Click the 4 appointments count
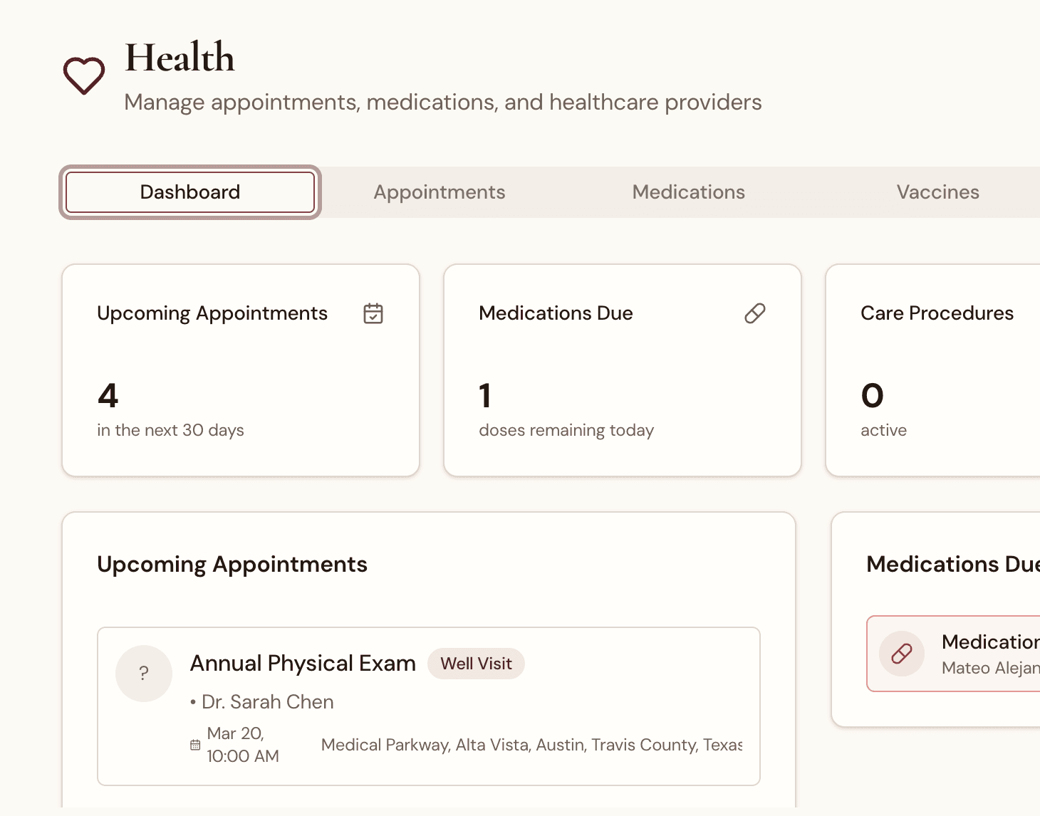 pyautogui.click(x=108, y=396)
